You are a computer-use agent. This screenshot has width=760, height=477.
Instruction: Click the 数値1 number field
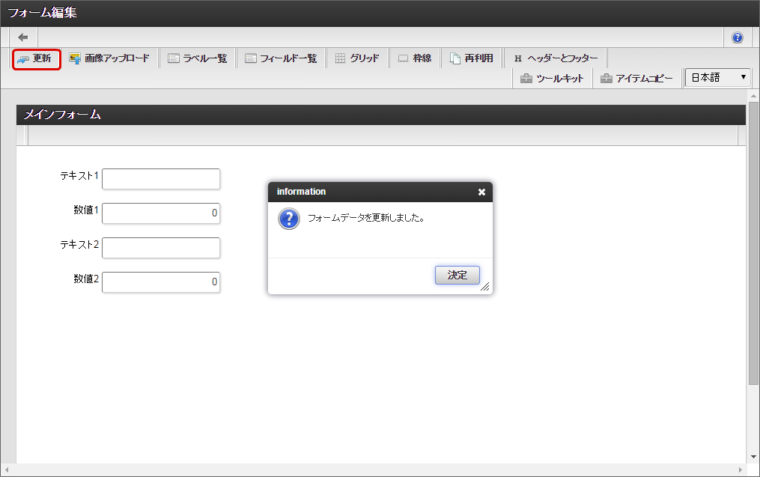[x=161, y=213]
